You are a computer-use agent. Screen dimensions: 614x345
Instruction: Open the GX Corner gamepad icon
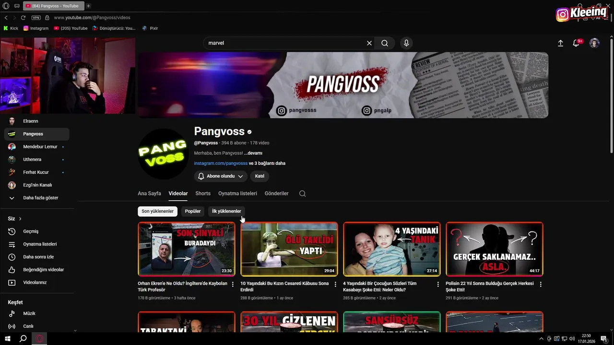[17, 6]
